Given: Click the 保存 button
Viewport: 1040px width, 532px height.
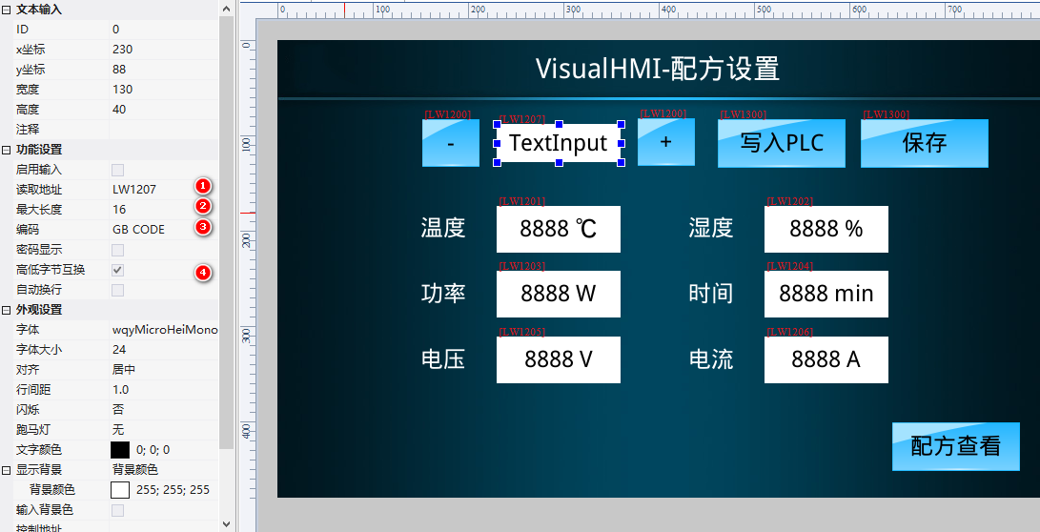Looking at the screenshot, I should coord(924,143).
